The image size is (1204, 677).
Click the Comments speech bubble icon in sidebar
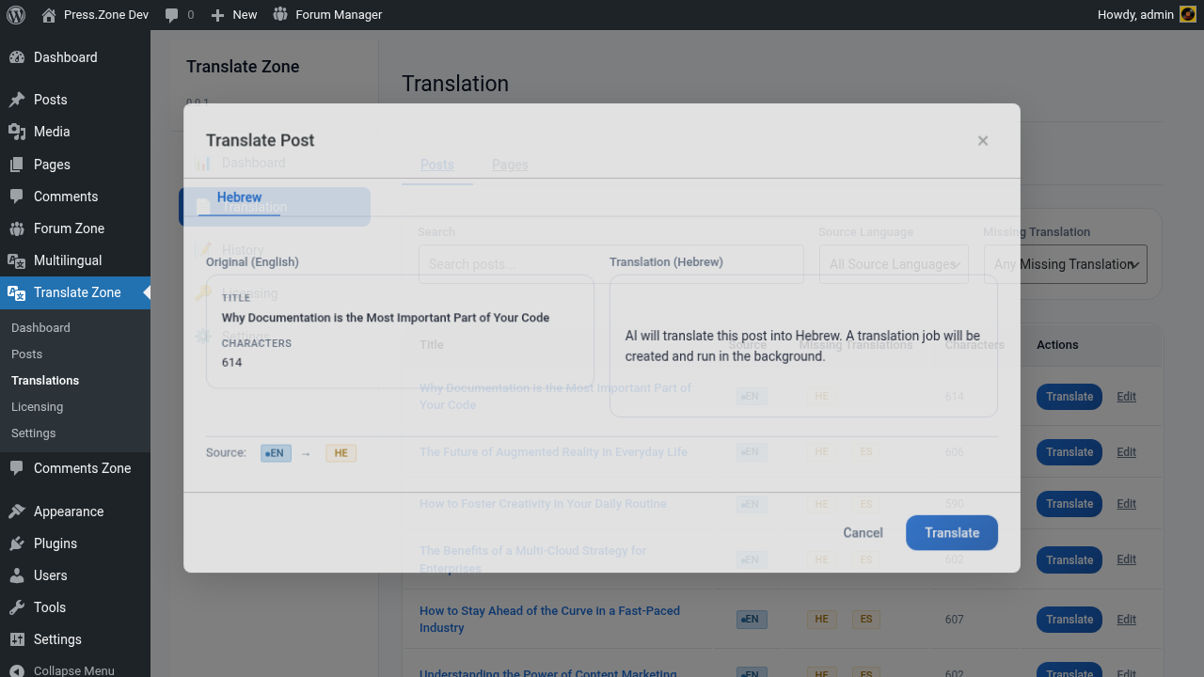point(17,197)
